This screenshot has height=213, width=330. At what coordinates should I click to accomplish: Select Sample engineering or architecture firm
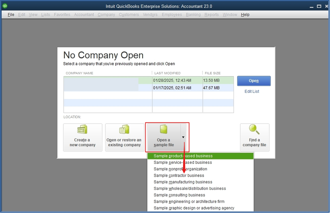[201, 202]
